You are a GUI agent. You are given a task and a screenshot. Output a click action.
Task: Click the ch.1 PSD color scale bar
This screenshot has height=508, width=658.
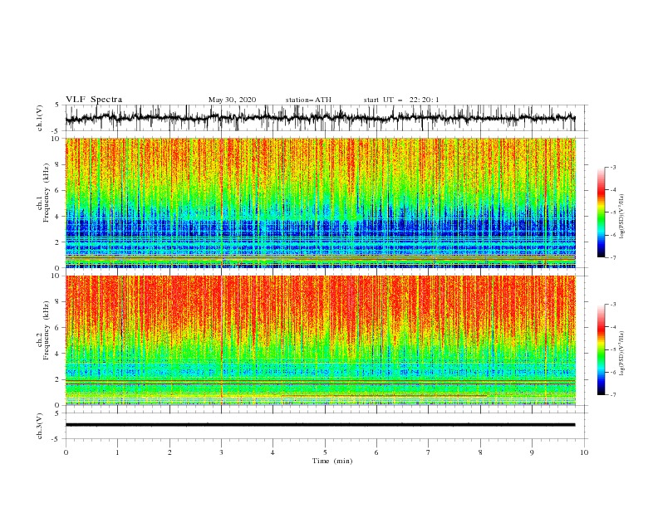[x=602, y=212]
